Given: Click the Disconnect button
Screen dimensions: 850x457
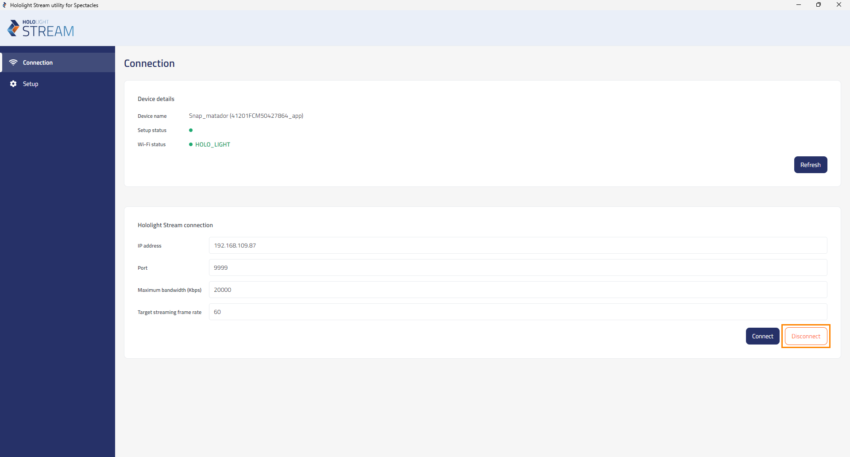Looking at the screenshot, I should [806, 336].
